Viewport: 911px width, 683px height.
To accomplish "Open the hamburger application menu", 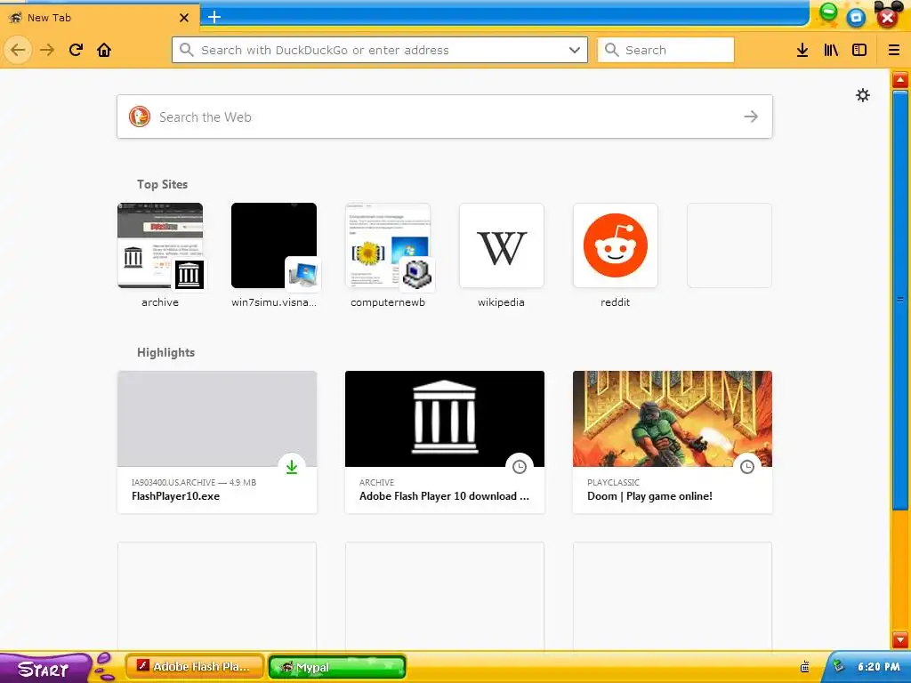I will [893, 50].
